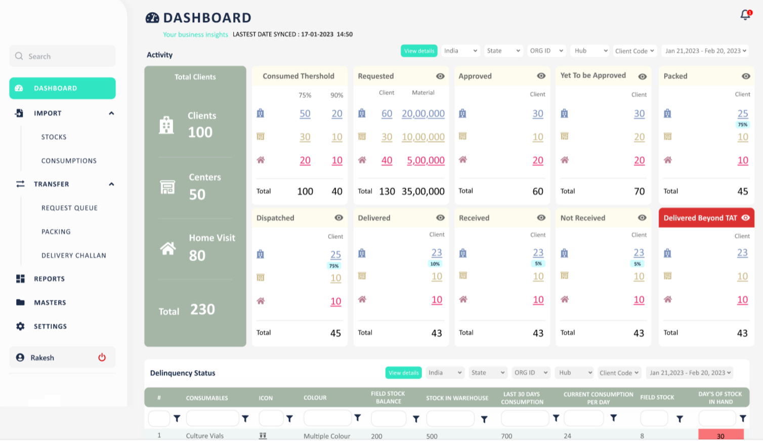Screen dimensions: 763x441
Task: Click the Settings gear icon
Action: pyautogui.click(x=20, y=326)
